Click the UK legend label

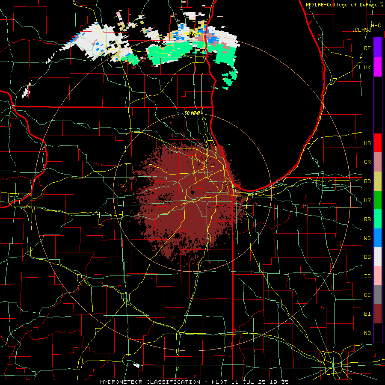click(367, 67)
